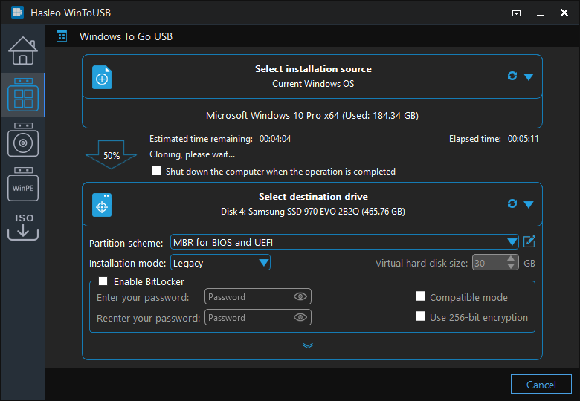The image size is (580, 401).
Task: Click the Enter your password field
Action: [x=258, y=296]
